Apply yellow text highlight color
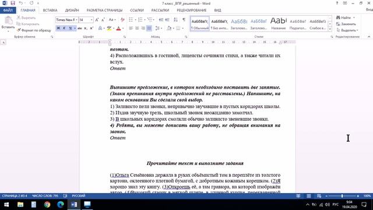This screenshot has width=373, height=210. click(109, 29)
